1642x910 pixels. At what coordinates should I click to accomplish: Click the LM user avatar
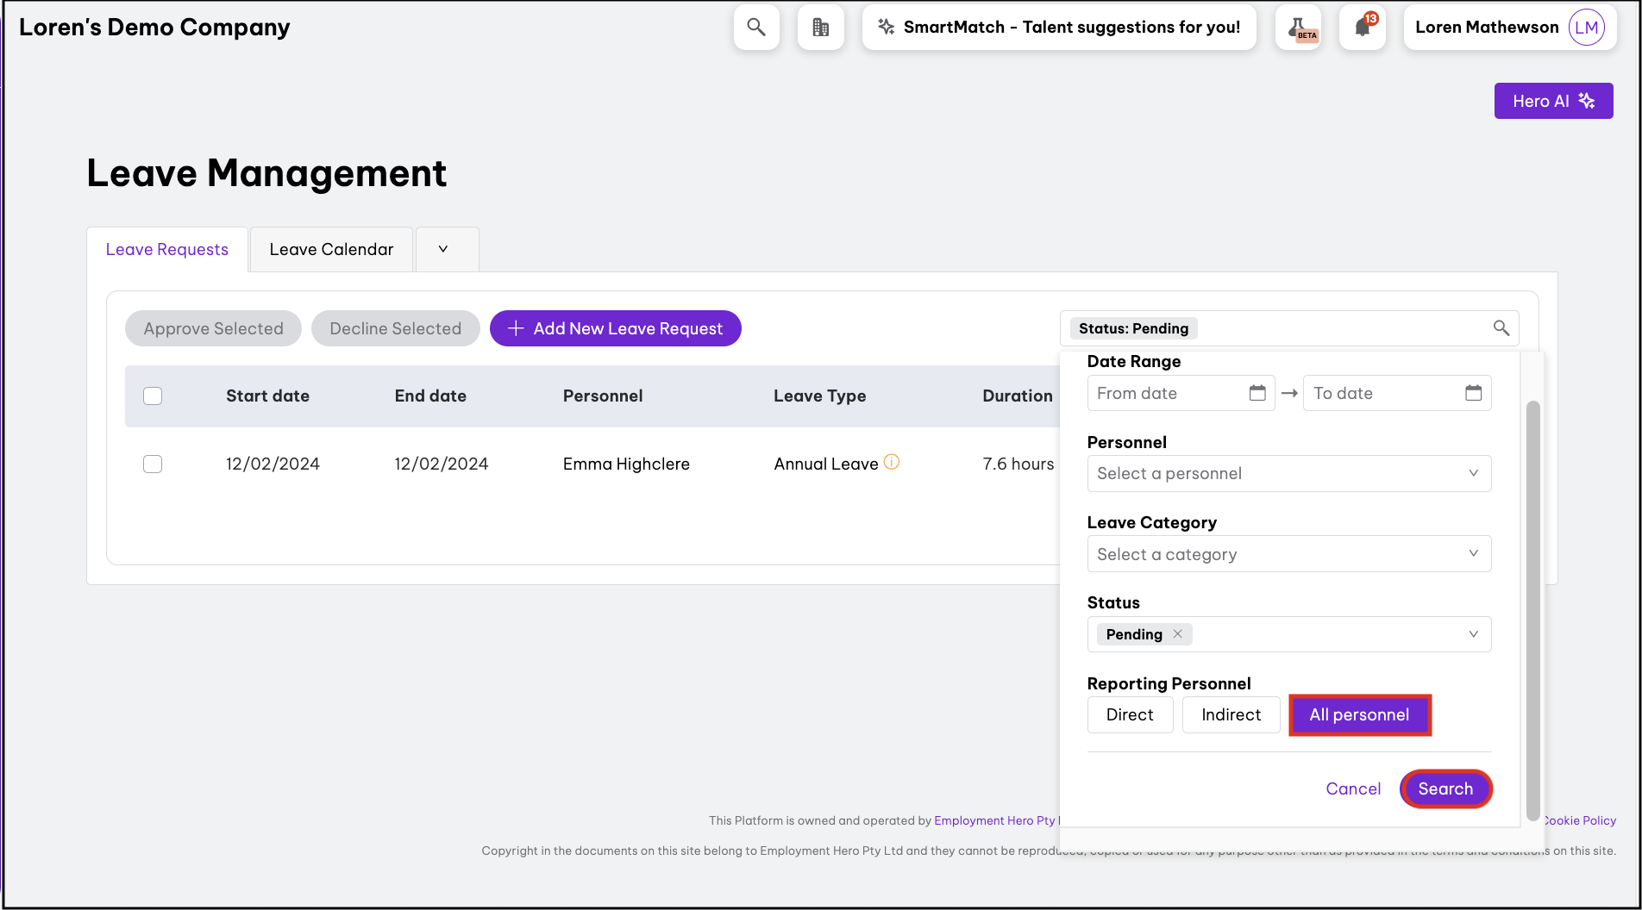click(x=1586, y=28)
